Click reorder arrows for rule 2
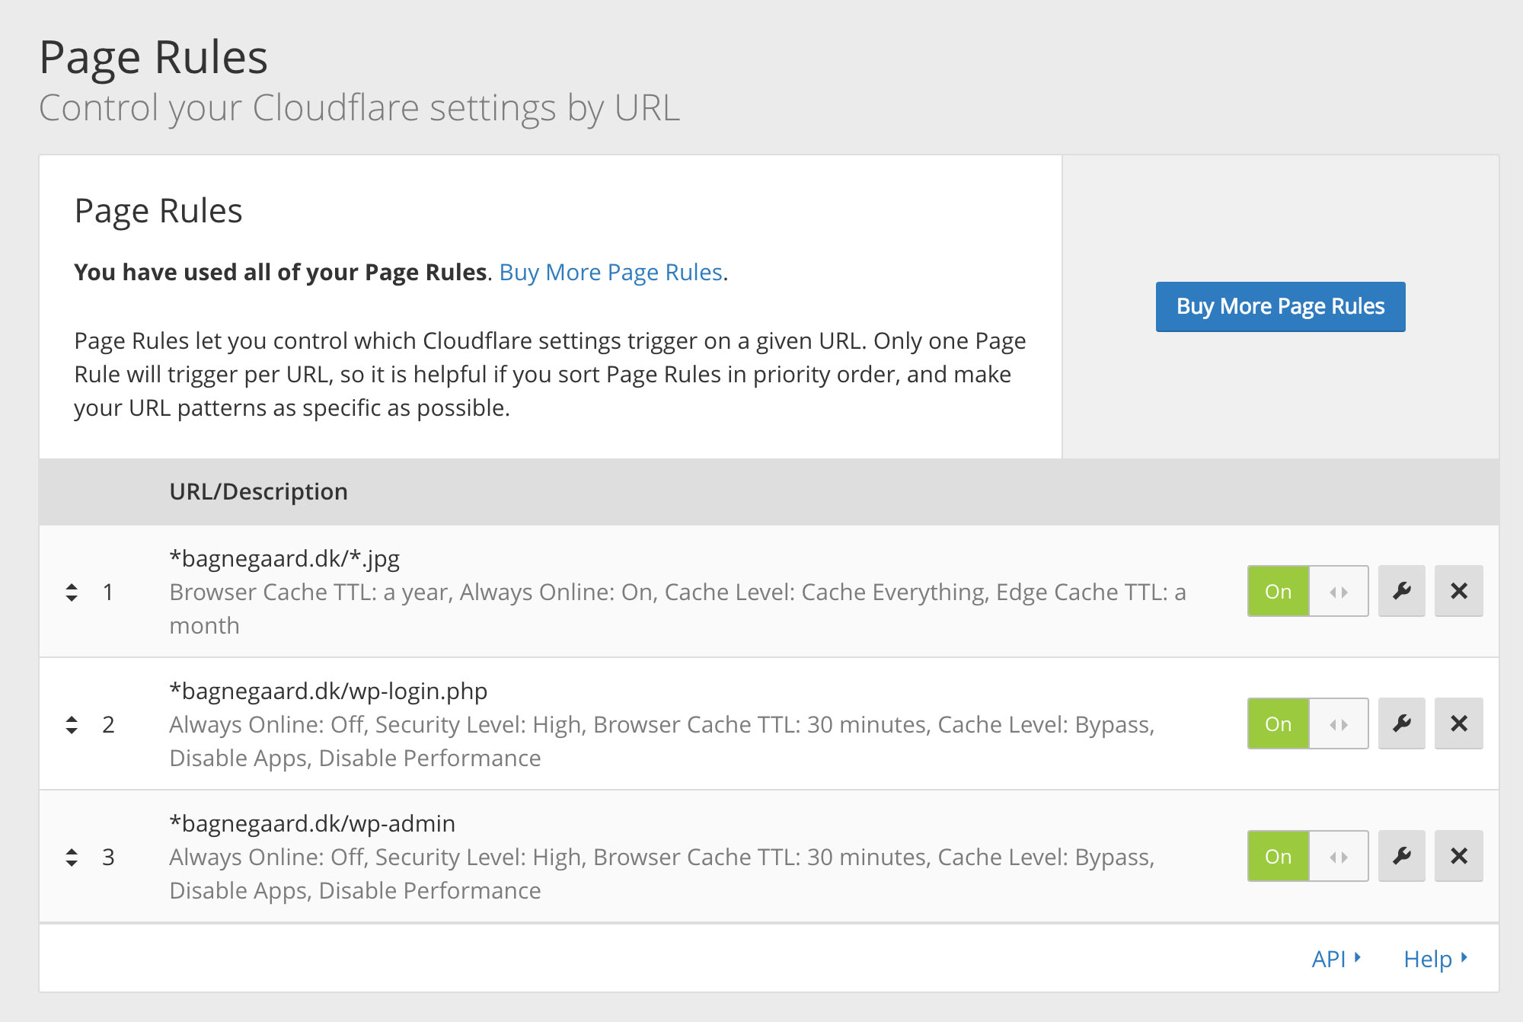 (72, 724)
